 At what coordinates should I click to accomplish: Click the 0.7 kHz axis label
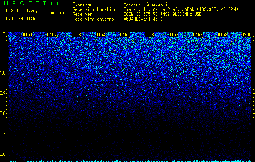[x=3, y=134]
